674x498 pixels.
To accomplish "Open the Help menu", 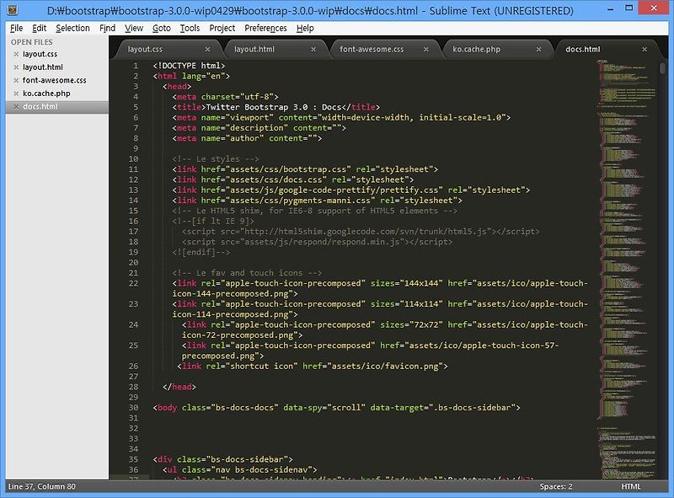I will coord(305,28).
